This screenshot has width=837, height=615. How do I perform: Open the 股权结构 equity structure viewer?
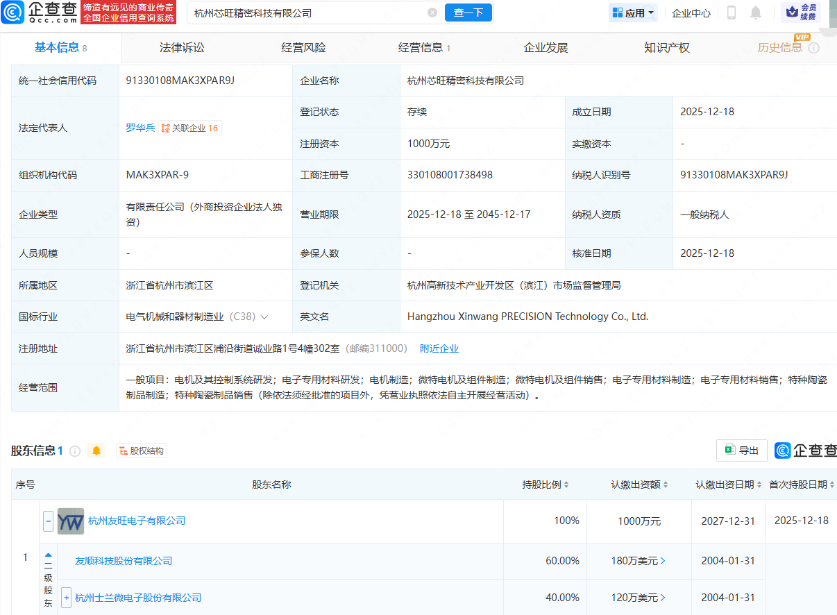pyautogui.click(x=139, y=450)
